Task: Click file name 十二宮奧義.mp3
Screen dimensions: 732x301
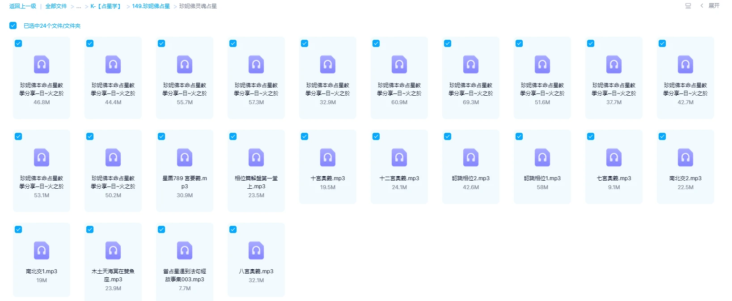Action: pyautogui.click(x=399, y=178)
